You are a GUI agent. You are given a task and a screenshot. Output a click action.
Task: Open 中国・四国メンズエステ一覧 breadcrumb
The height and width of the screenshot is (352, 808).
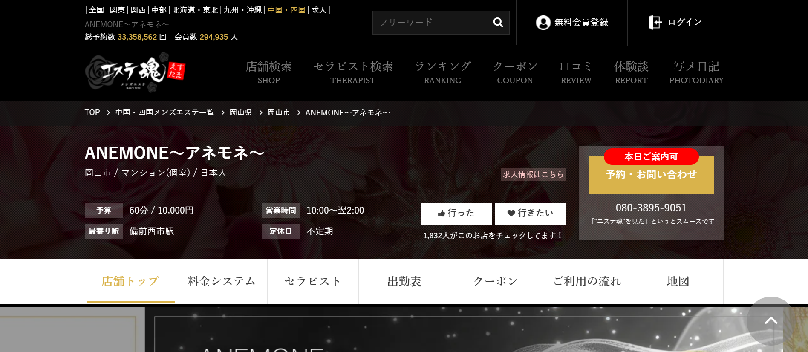(x=164, y=113)
